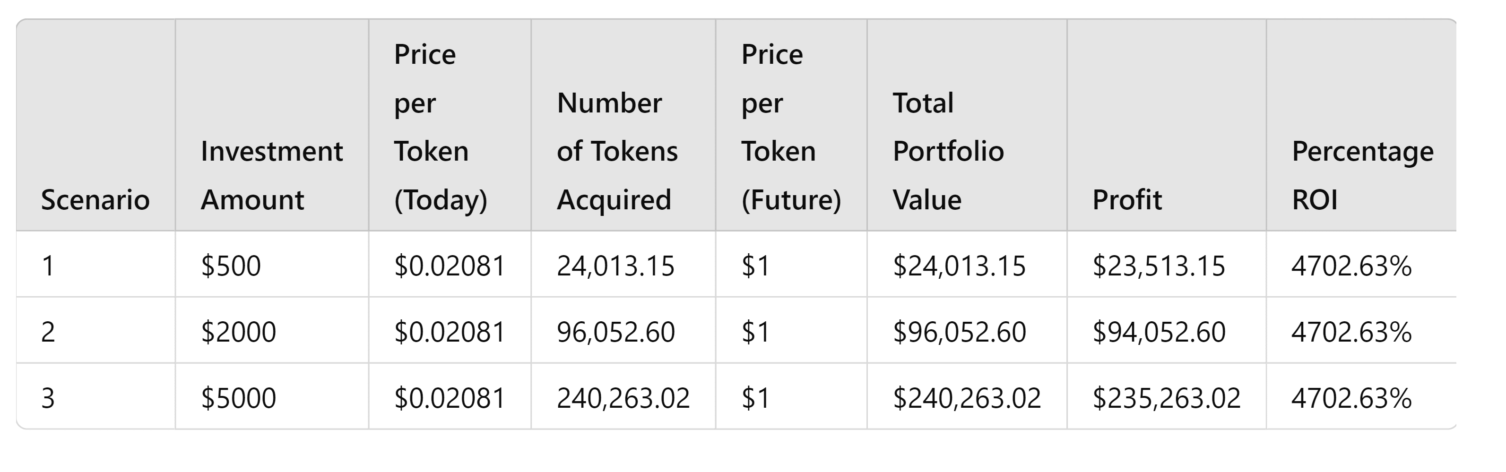1506x472 pixels.
Task: Click the Investment Amount column header
Action: click(x=271, y=175)
